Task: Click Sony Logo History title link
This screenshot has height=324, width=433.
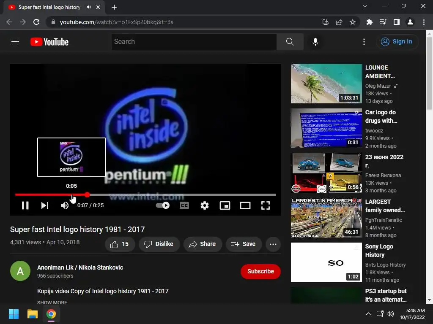Action: [x=379, y=251]
